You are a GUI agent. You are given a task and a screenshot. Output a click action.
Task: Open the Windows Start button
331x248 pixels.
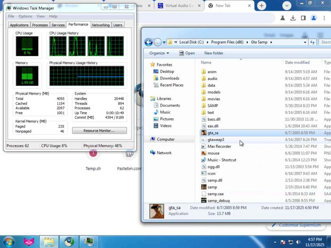click(9, 242)
